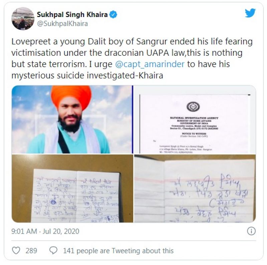This screenshot has height=265, width=267.
Task: Click the blue verified badge
Action: point(113,14)
